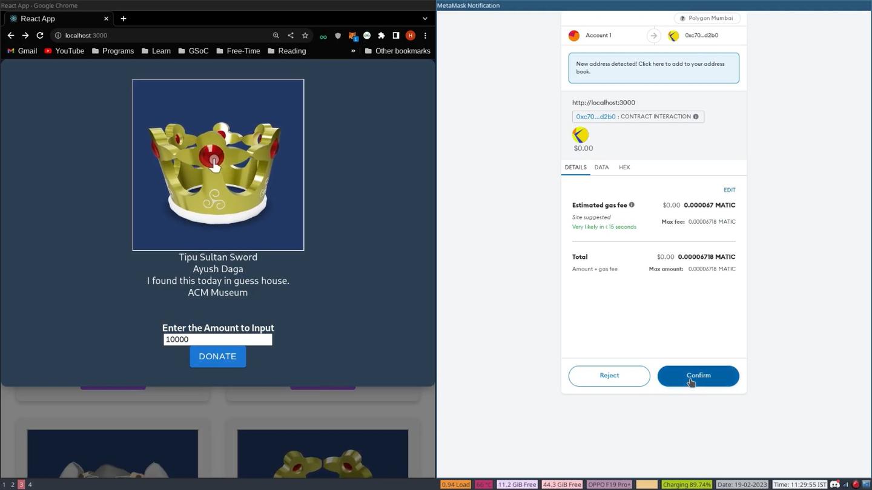The height and width of the screenshot is (490, 872).
Task: Open the Chrome profile avatar H
Action: pyautogui.click(x=411, y=36)
